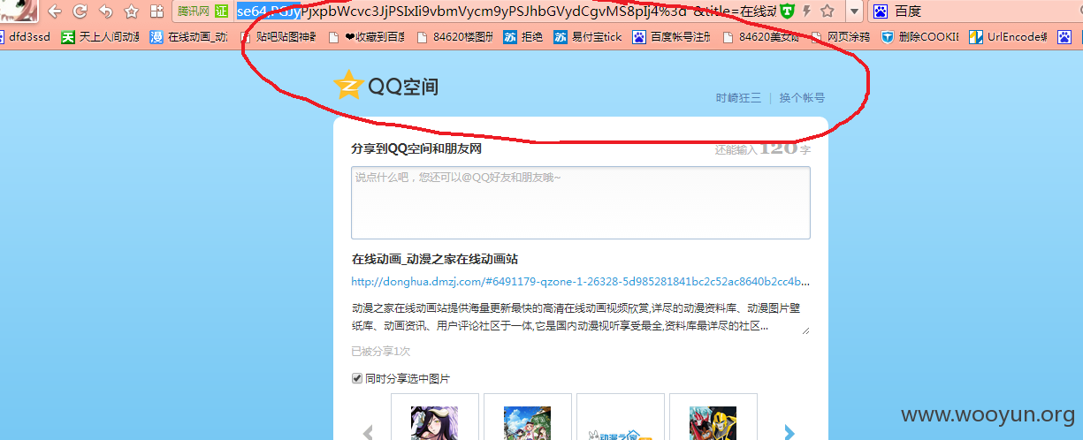This screenshot has width=1083, height=440.
Task: Bookmark page using the star icon left of the address bar
Action: (x=132, y=11)
